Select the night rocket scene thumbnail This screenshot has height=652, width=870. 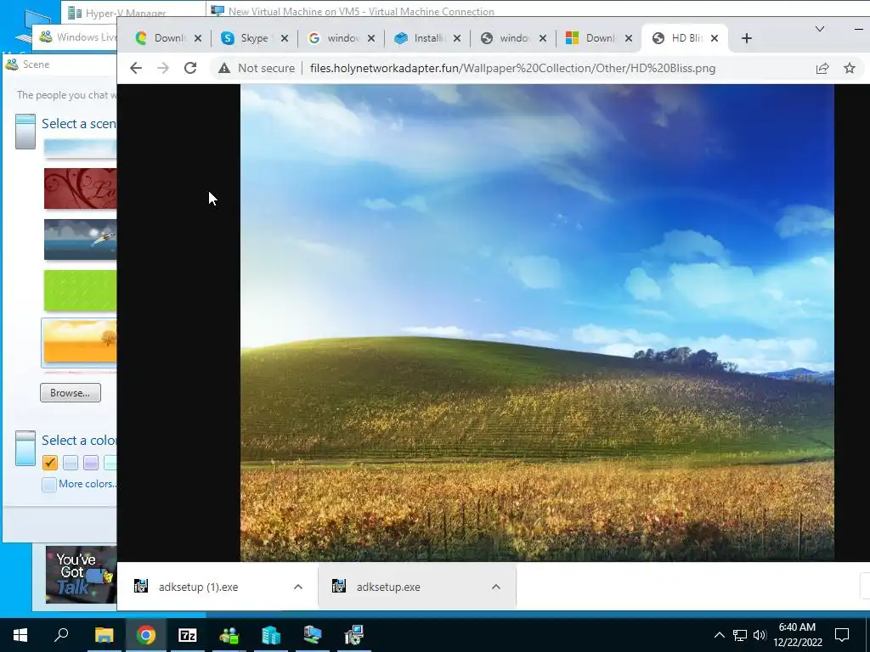pyautogui.click(x=81, y=239)
